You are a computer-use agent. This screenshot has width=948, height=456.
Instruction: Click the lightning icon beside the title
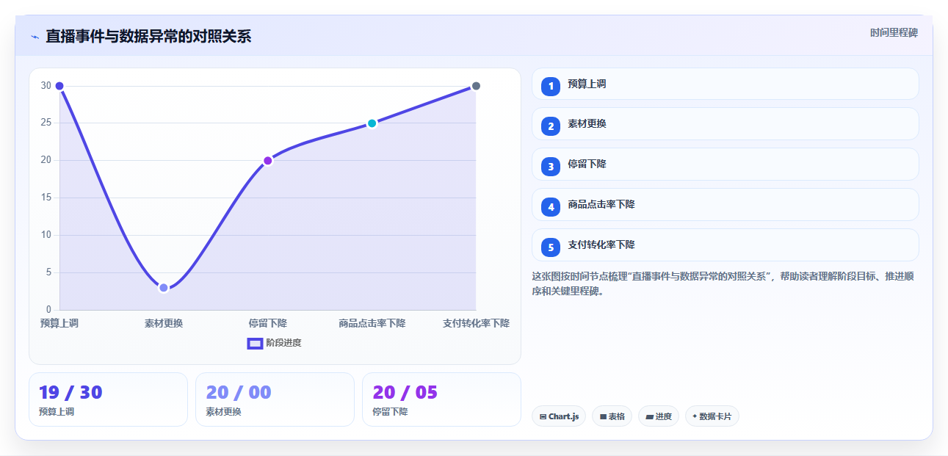click(35, 37)
